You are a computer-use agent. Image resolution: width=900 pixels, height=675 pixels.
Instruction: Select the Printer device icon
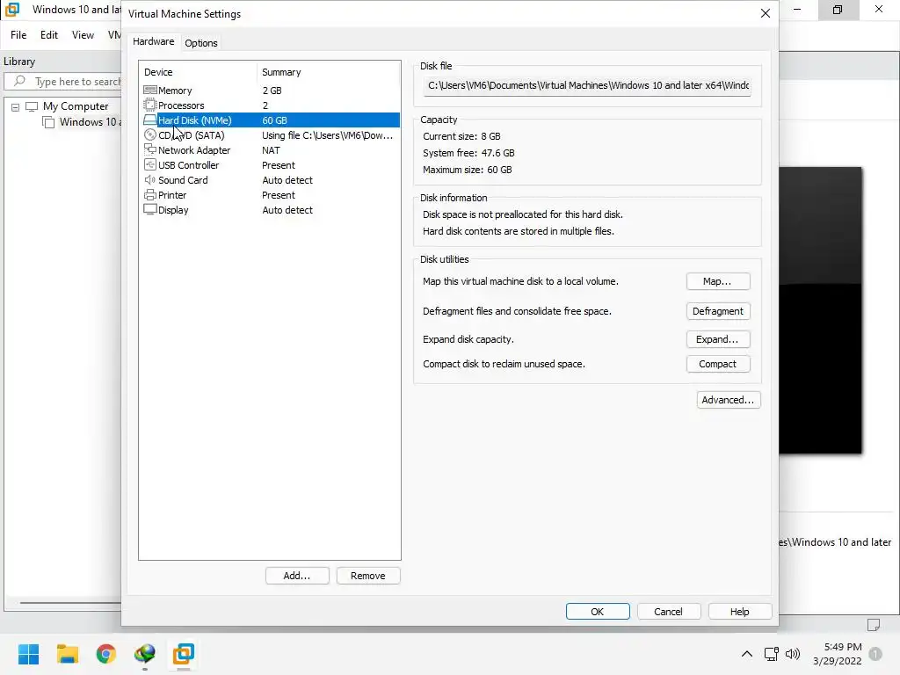click(x=149, y=194)
